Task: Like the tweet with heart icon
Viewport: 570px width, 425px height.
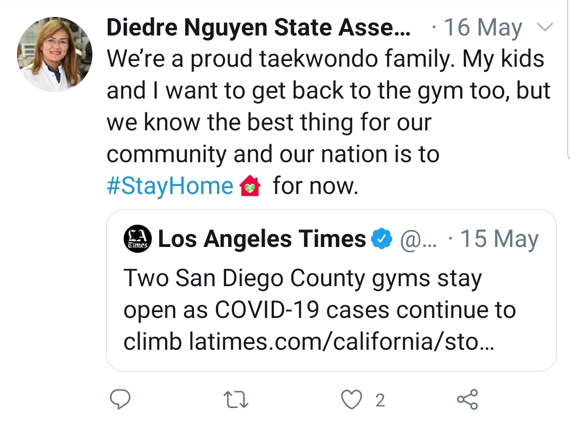Action: 350,400
